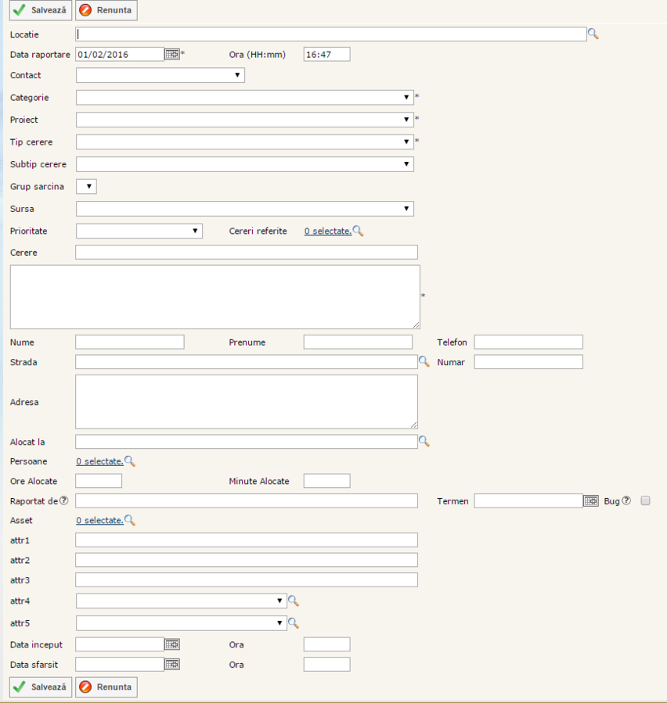Enable the Bug checkbox
This screenshot has height=703, width=667.
pos(646,500)
